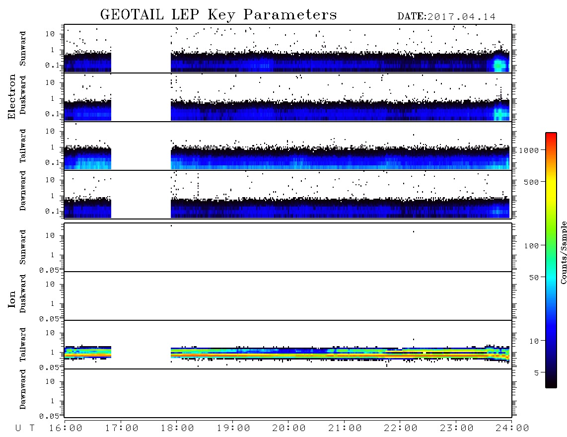Click the "50" colorbar tick label
The height and width of the screenshot is (437, 567).
tap(534, 278)
